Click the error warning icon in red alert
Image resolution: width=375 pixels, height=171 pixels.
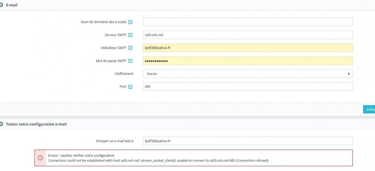[x=40, y=158]
